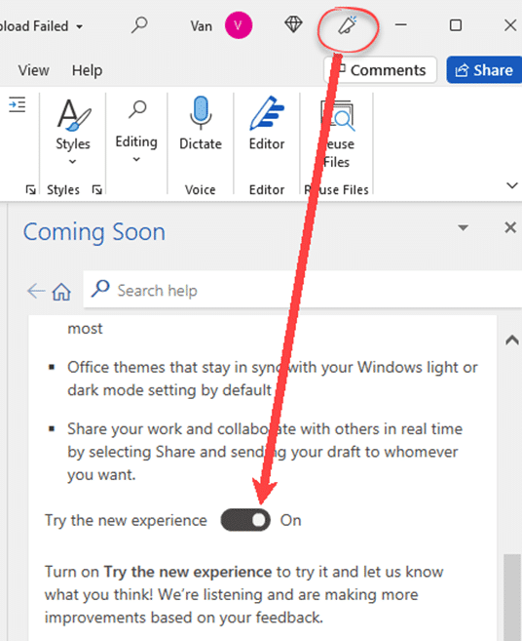
Task: Click the 'On' toggle state text
Action: click(x=290, y=520)
